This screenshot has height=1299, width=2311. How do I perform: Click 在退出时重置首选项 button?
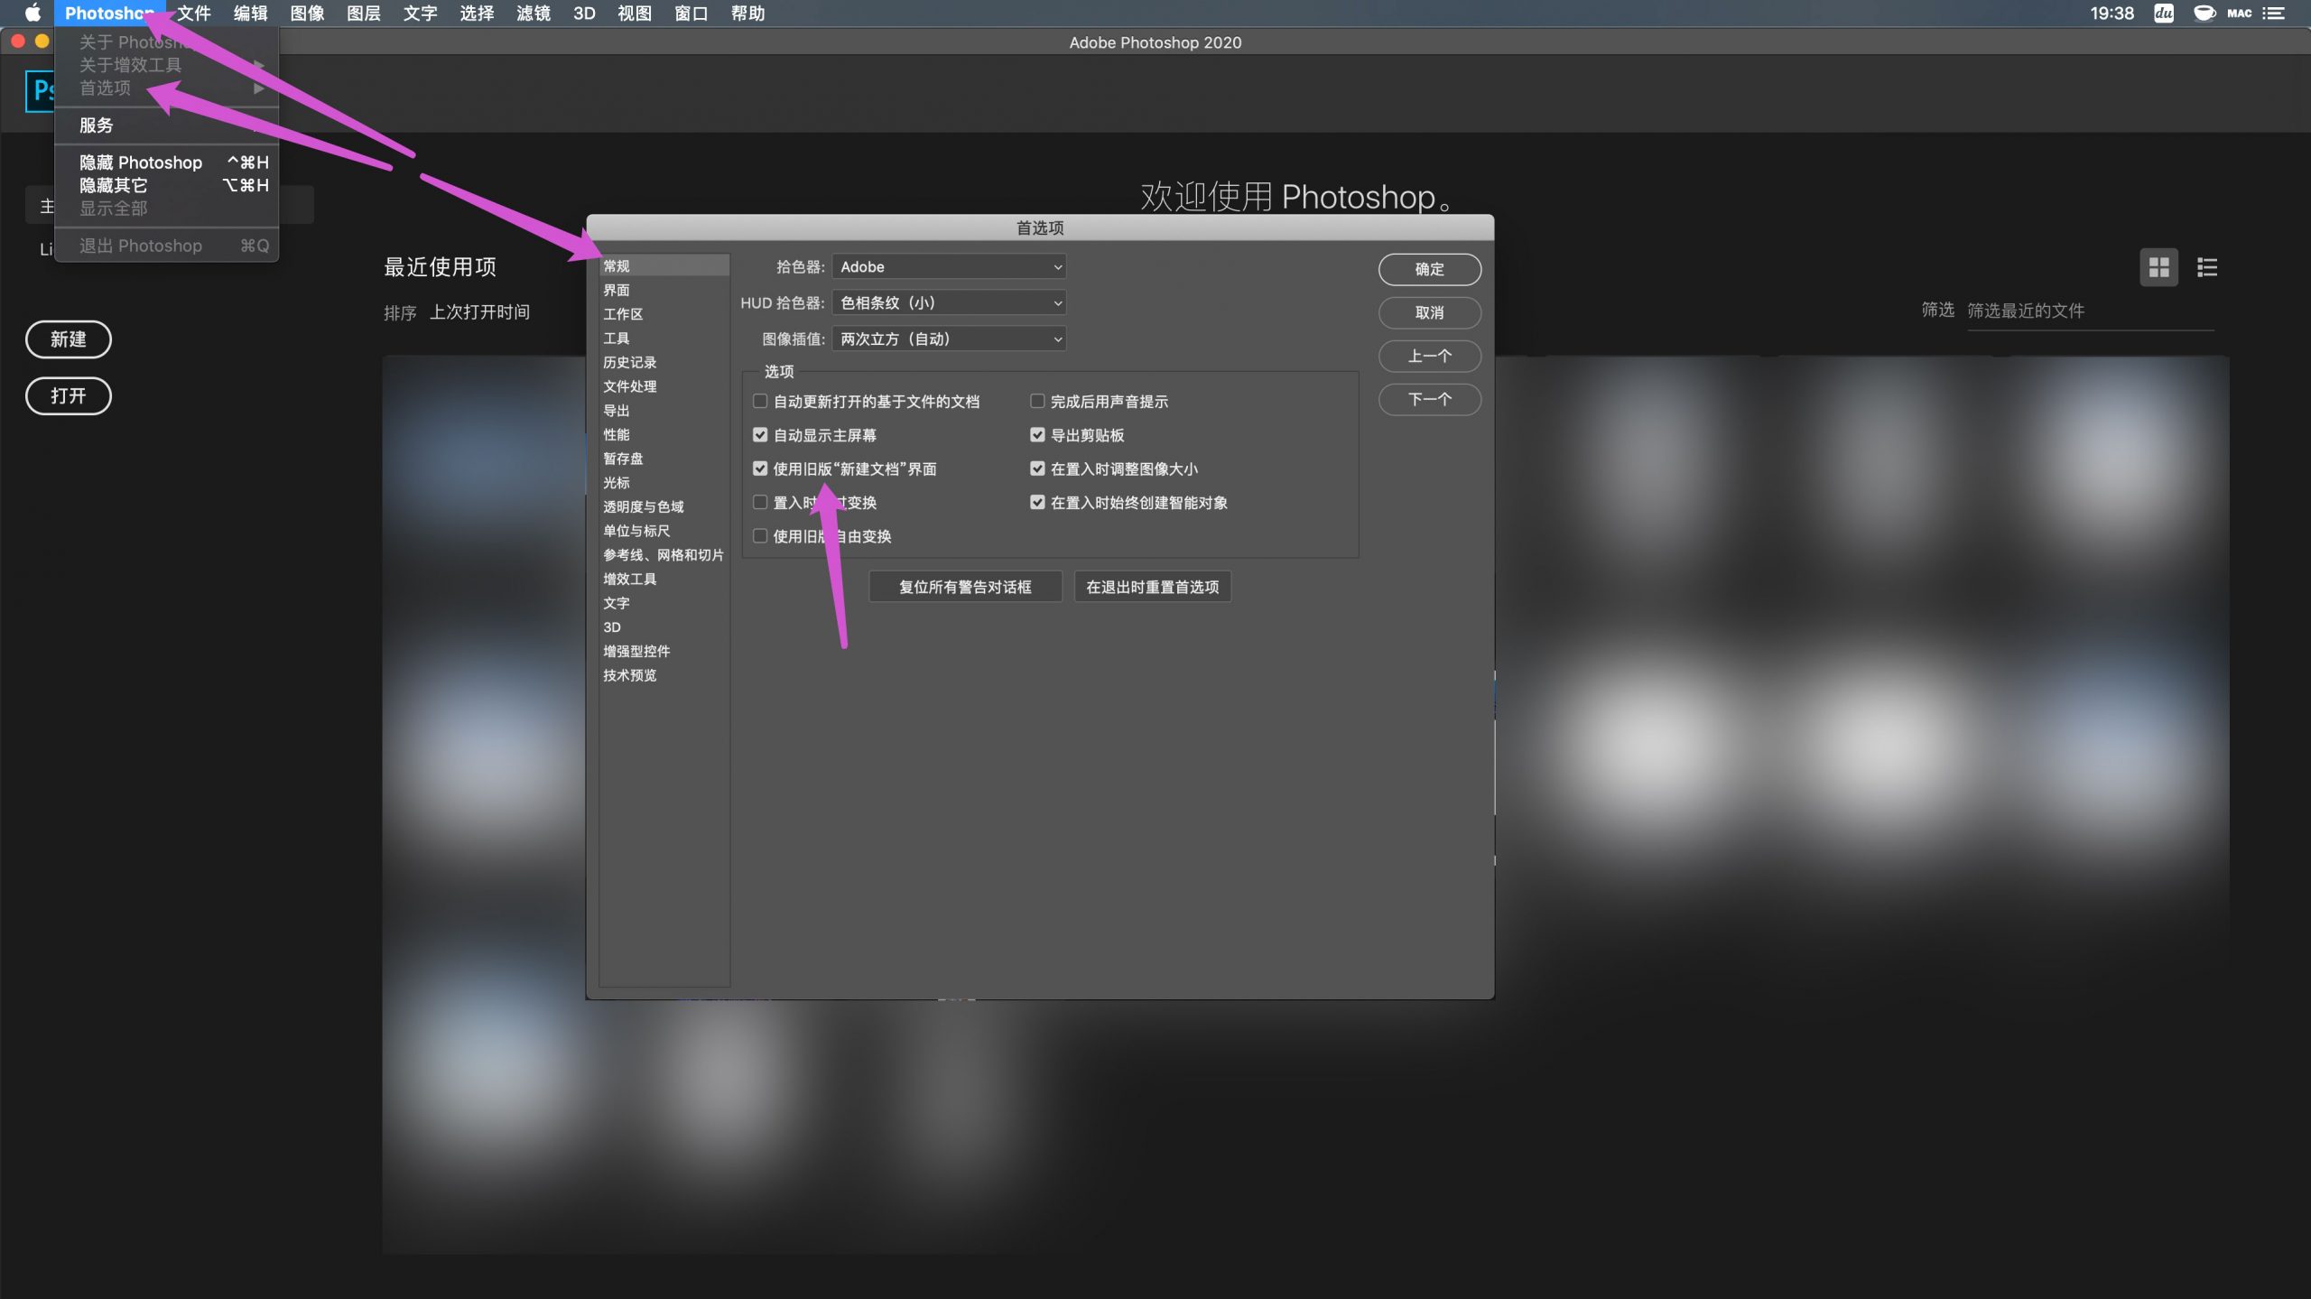pyautogui.click(x=1152, y=587)
